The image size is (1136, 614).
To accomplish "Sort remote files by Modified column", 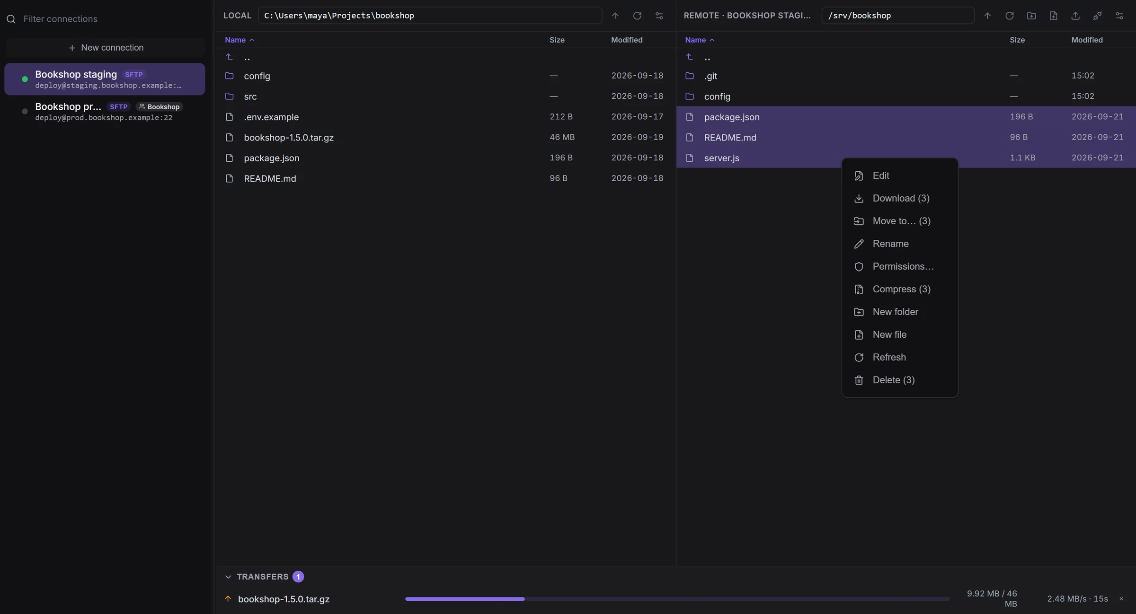I will coord(1087,40).
